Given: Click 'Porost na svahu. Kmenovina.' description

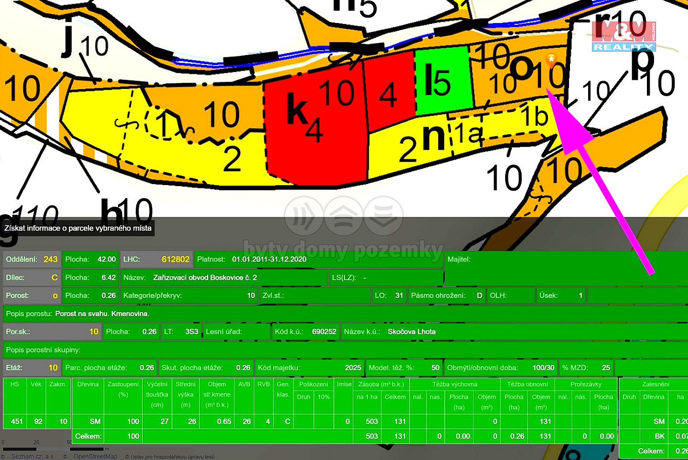Looking at the screenshot, I should 102,314.
